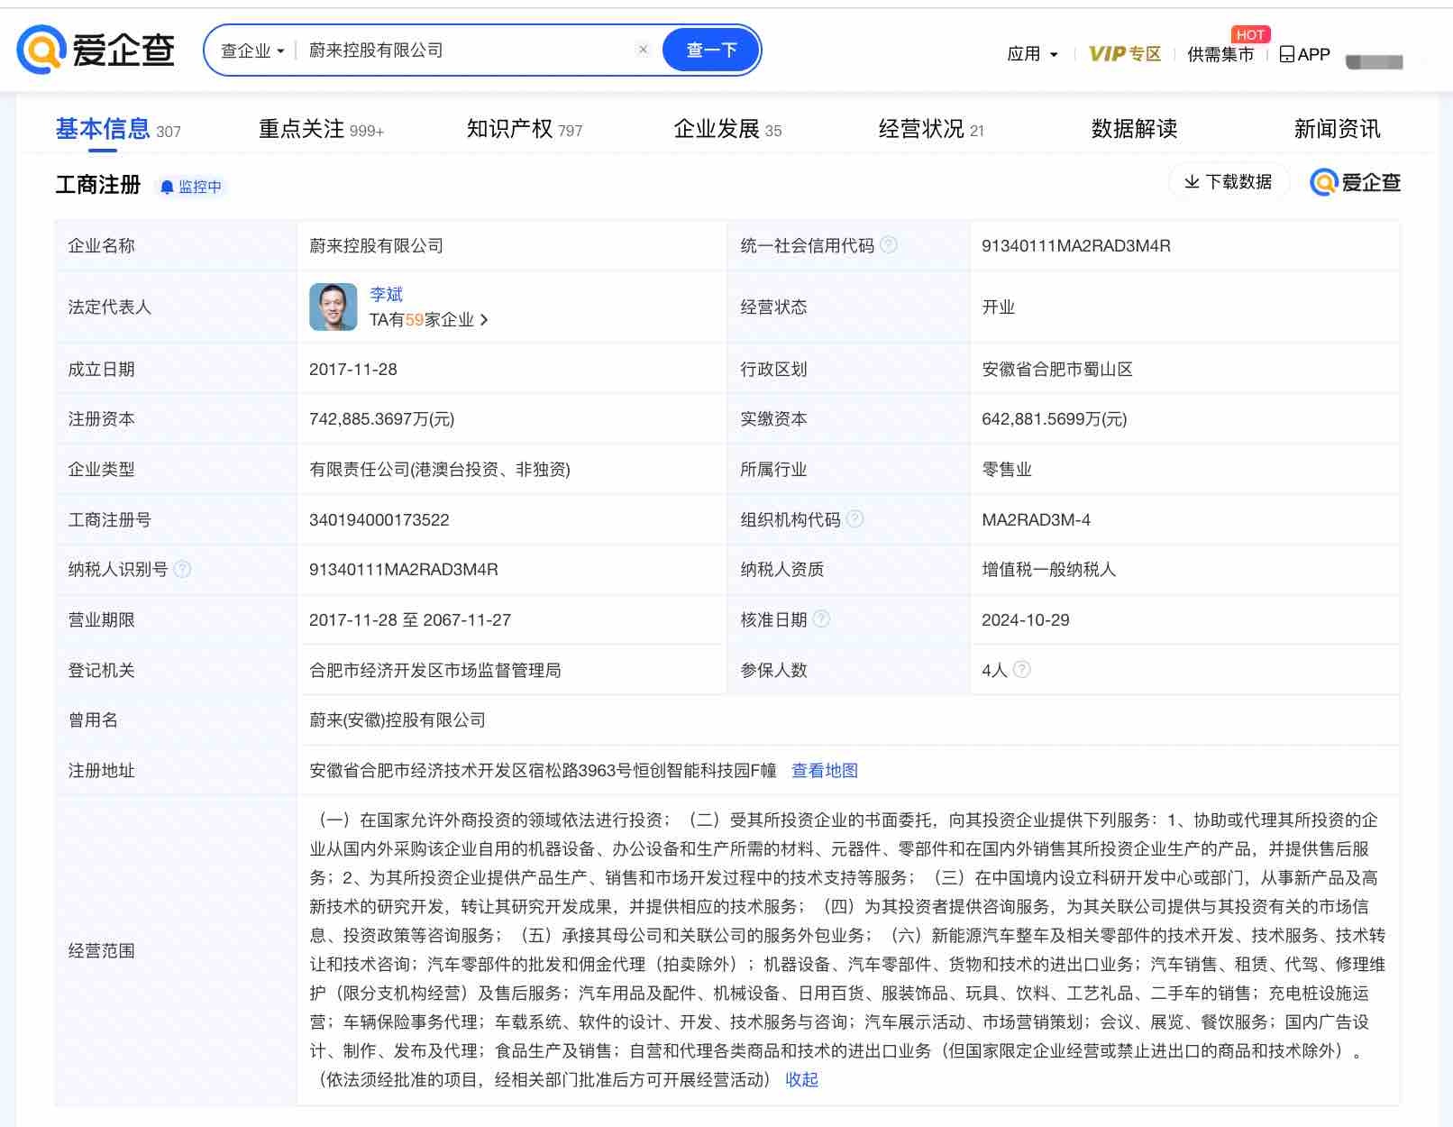Click the 行政区划 value 安徽省合肥市蜀山区

coord(1057,369)
